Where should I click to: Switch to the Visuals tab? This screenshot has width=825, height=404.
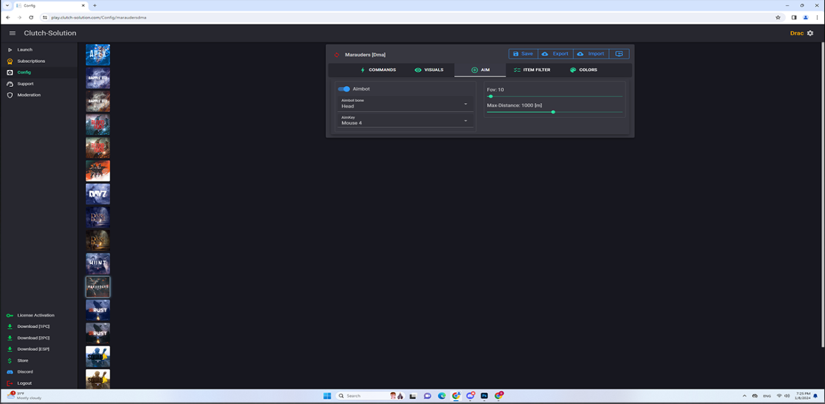click(x=429, y=70)
